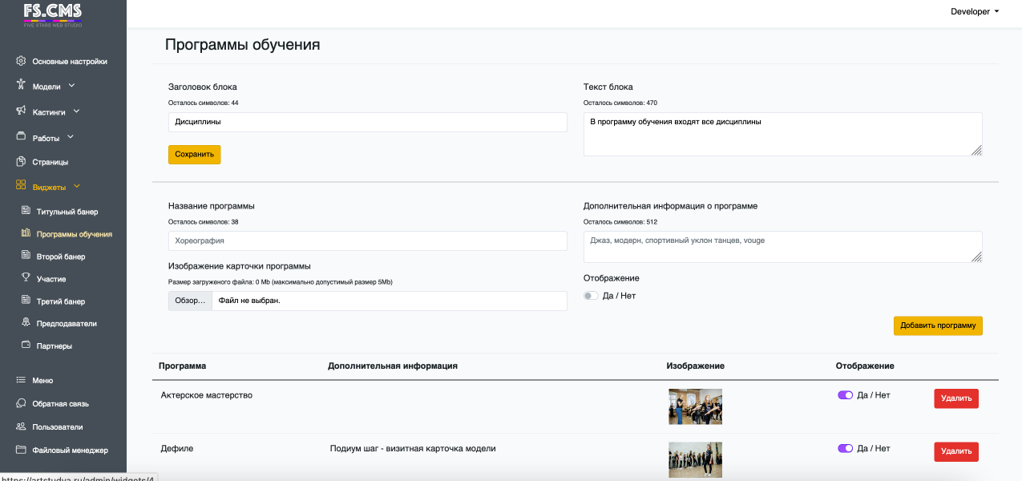Image resolution: width=1022 pixels, height=481 pixels.
Task: Click the Партнеры wallet icon
Action: tap(26, 346)
